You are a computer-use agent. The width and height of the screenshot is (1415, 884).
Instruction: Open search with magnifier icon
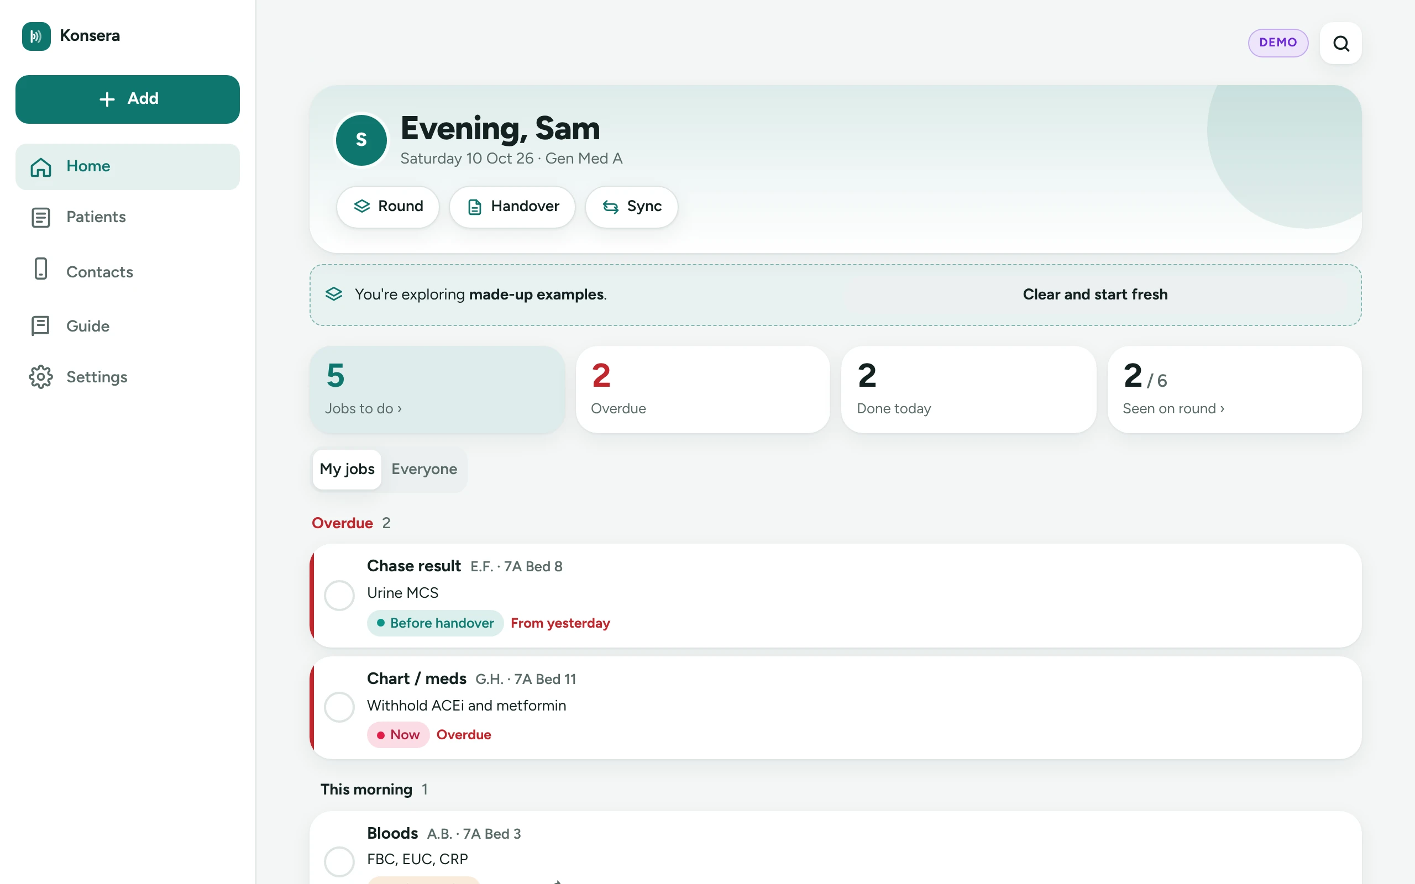click(x=1341, y=43)
